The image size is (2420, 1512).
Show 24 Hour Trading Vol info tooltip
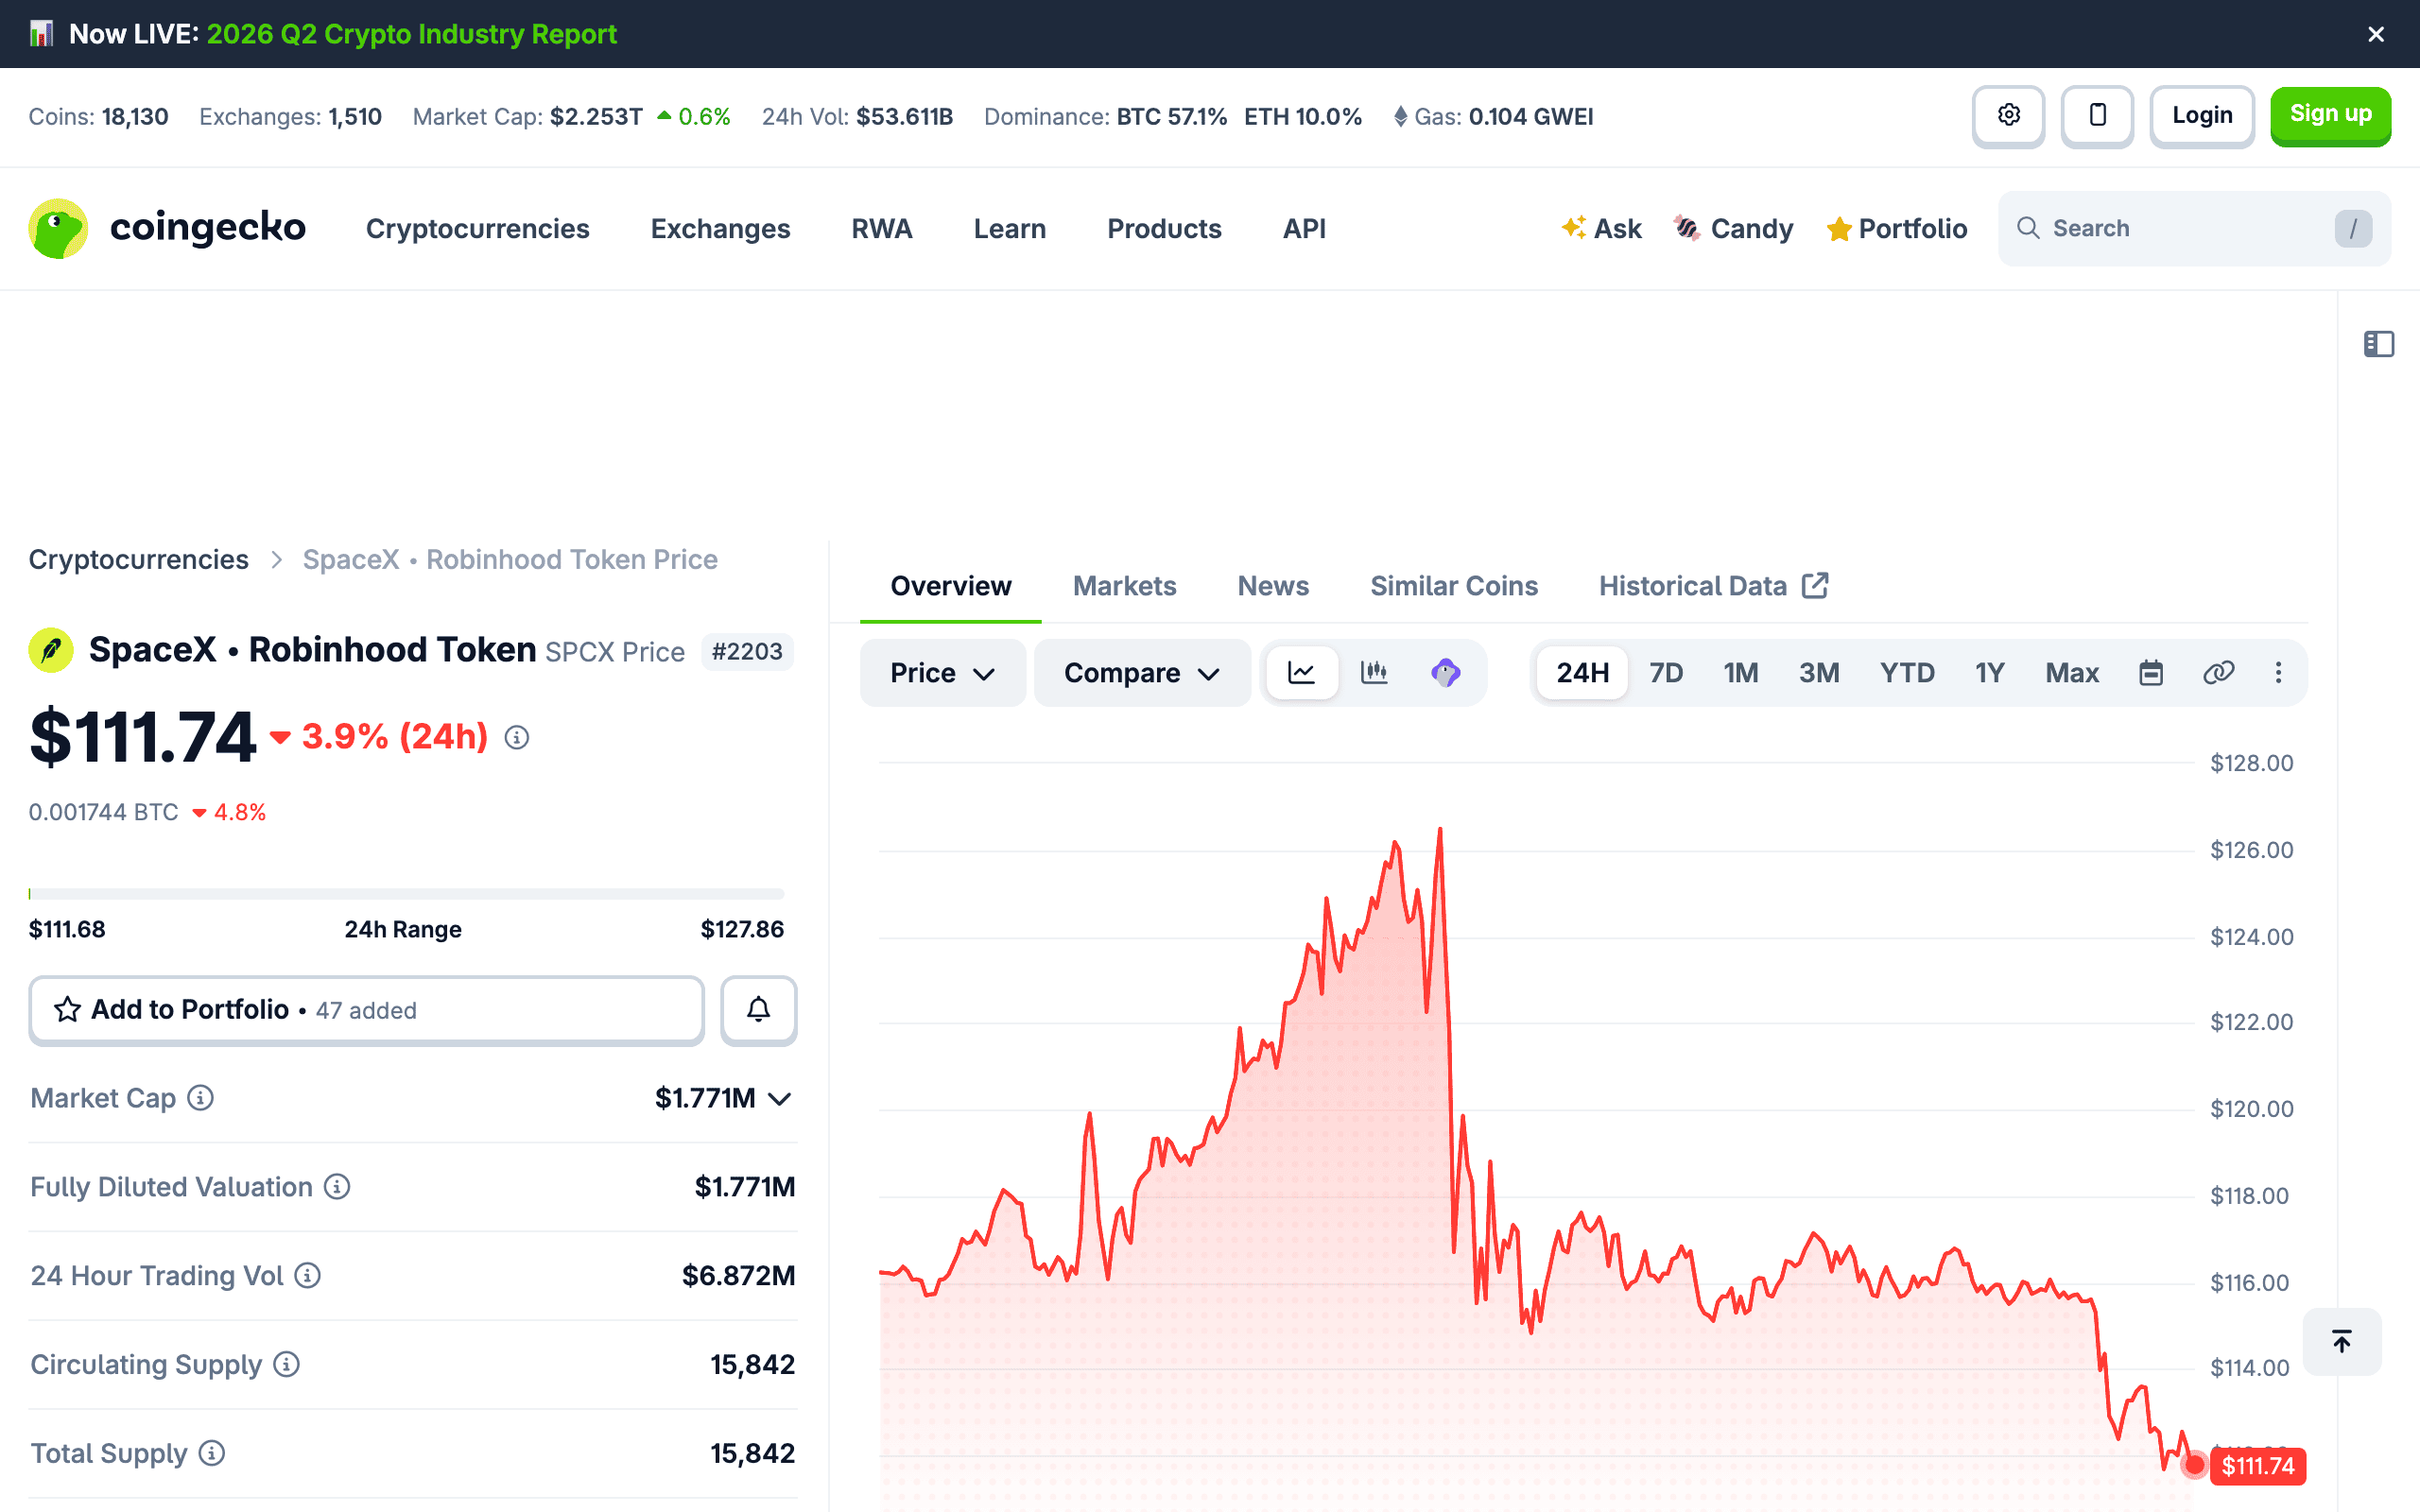pyautogui.click(x=308, y=1276)
